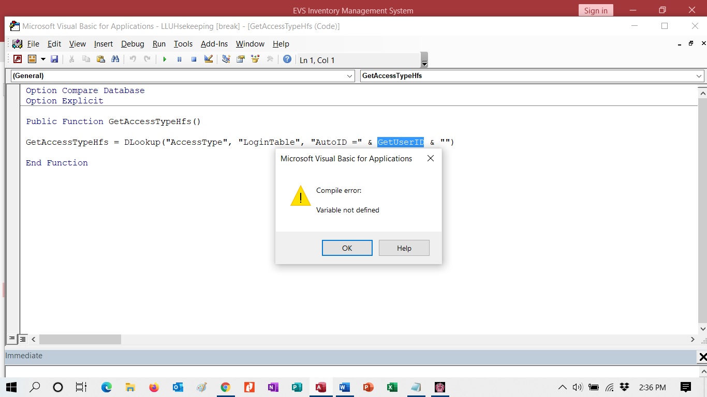Click the Find binoculars icon
The height and width of the screenshot is (397, 707).
coord(115,59)
